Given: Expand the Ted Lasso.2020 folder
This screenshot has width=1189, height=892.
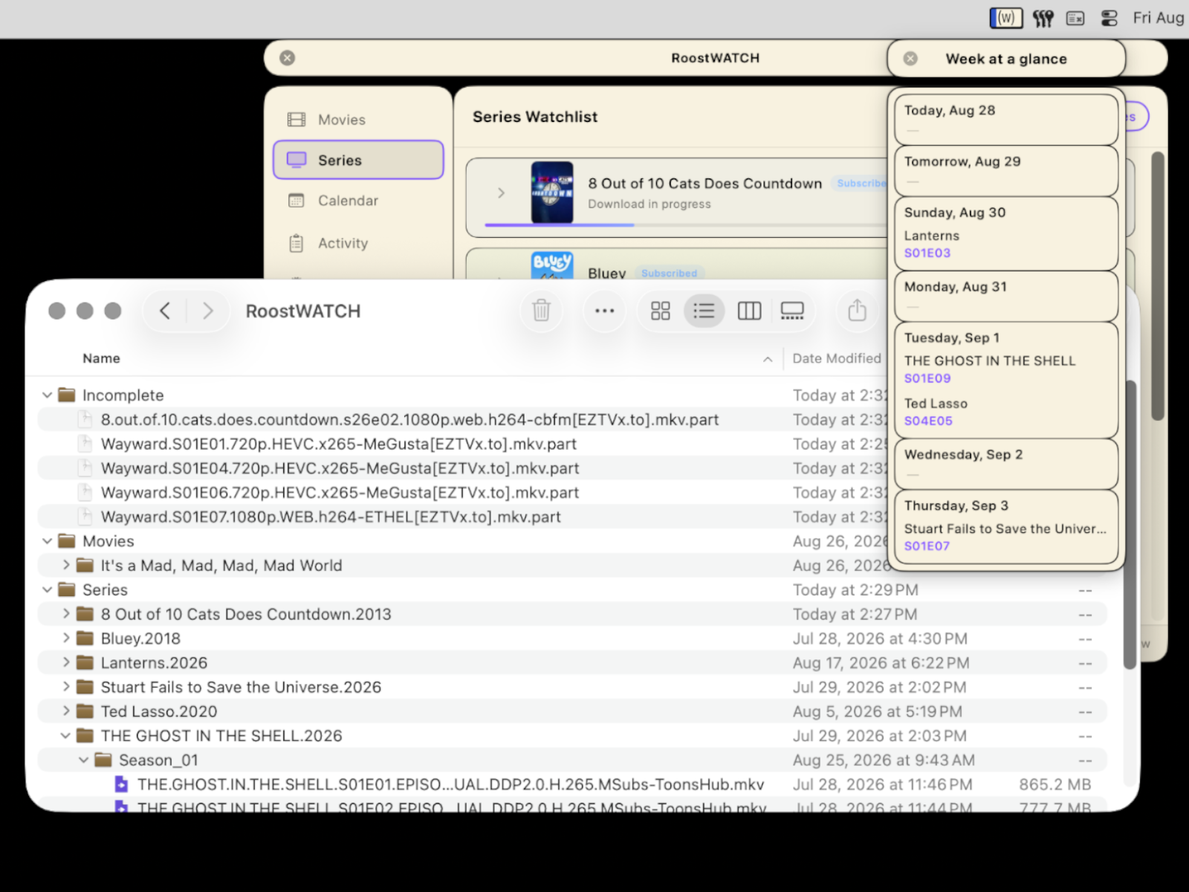Looking at the screenshot, I should 66,711.
